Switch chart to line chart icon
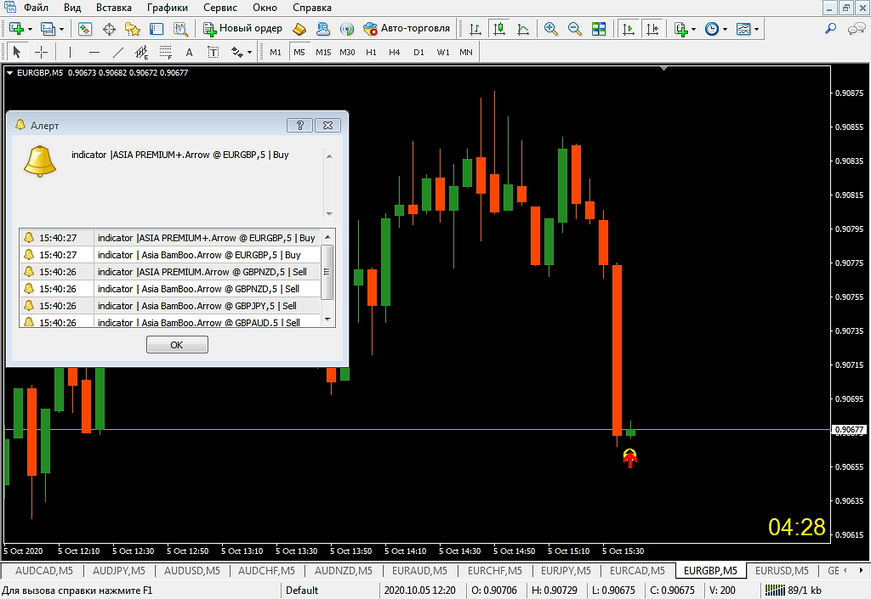871x599 pixels. (523, 29)
